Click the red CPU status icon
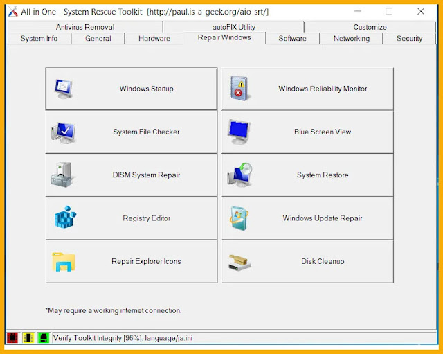The height and width of the screenshot is (354, 443). 12,337
